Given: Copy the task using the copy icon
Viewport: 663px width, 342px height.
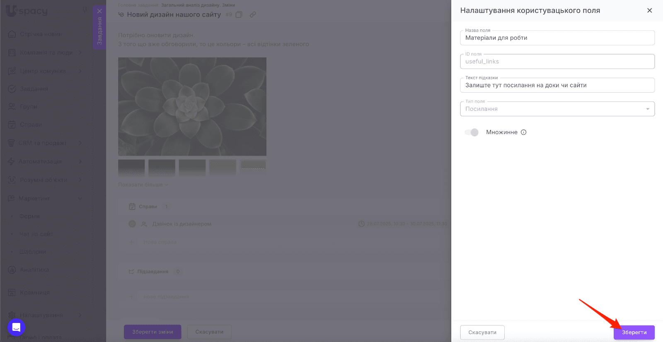Looking at the screenshot, I should 239,14.
